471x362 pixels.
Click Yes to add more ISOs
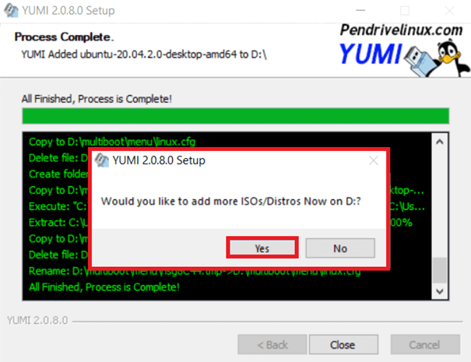[x=262, y=248]
